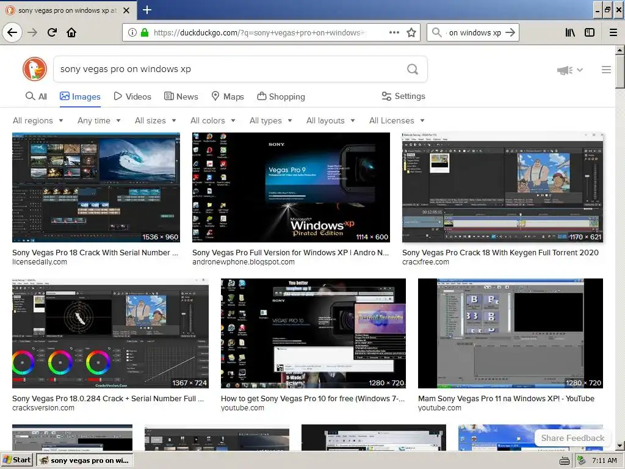Open the 1170 × 621 cartoon editor thumbnail
The height and width of the screenshot is (469, 625).
tap(502, 187)
